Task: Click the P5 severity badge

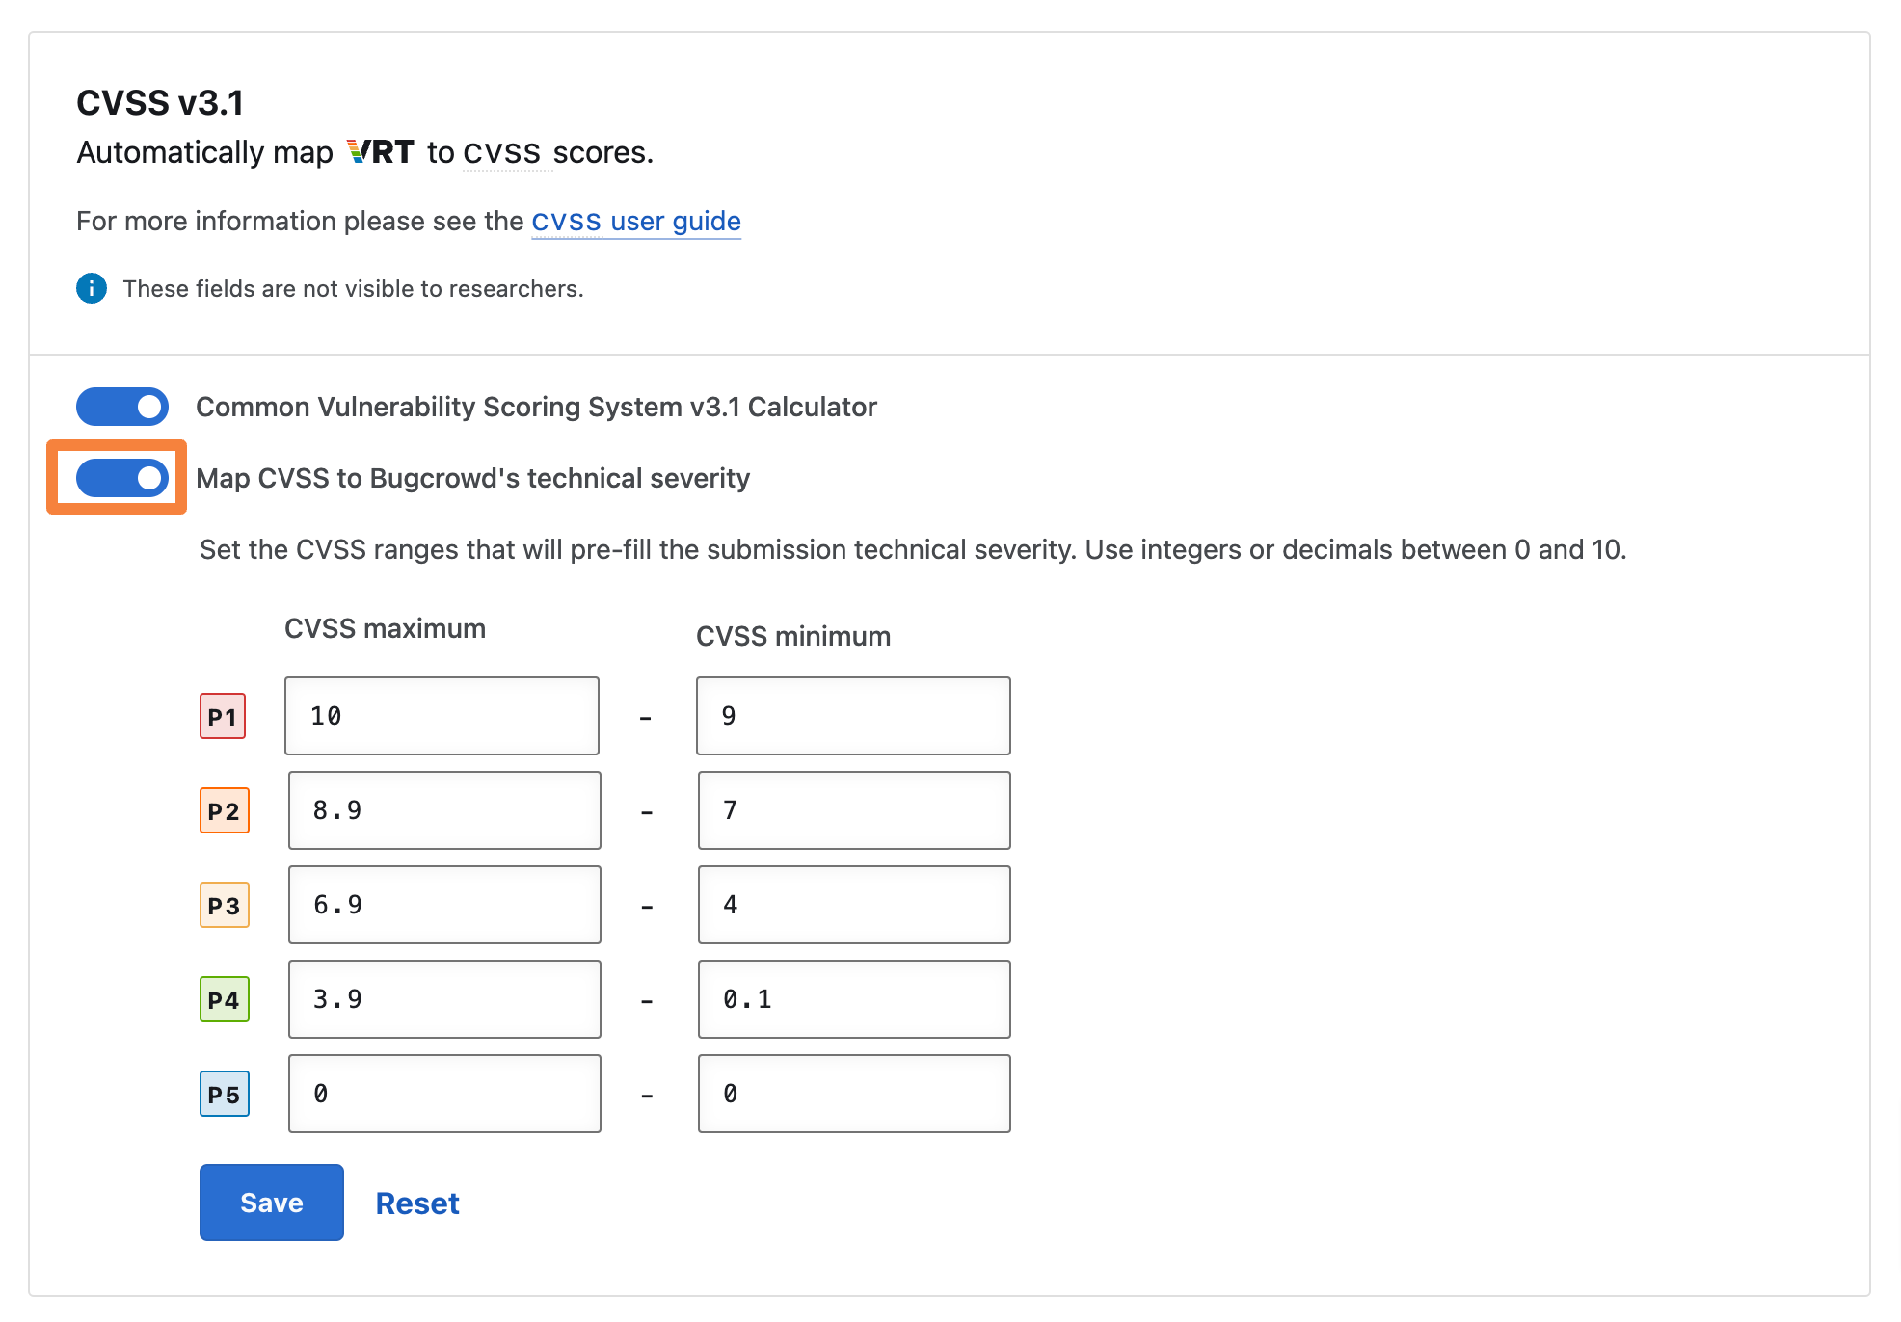Action: click(225, 1094)
